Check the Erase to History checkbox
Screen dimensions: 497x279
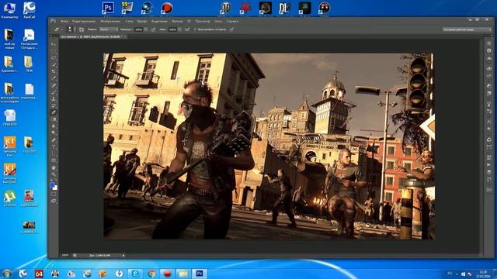pyautogui.click(x=195, y=29)
